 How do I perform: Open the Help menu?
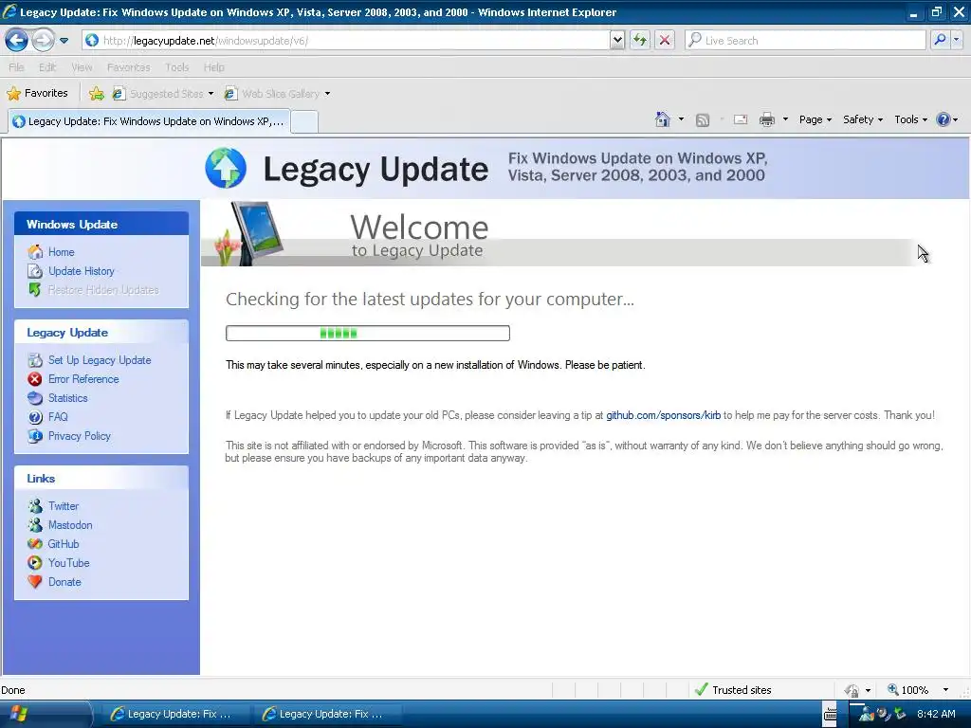[213, 67]
